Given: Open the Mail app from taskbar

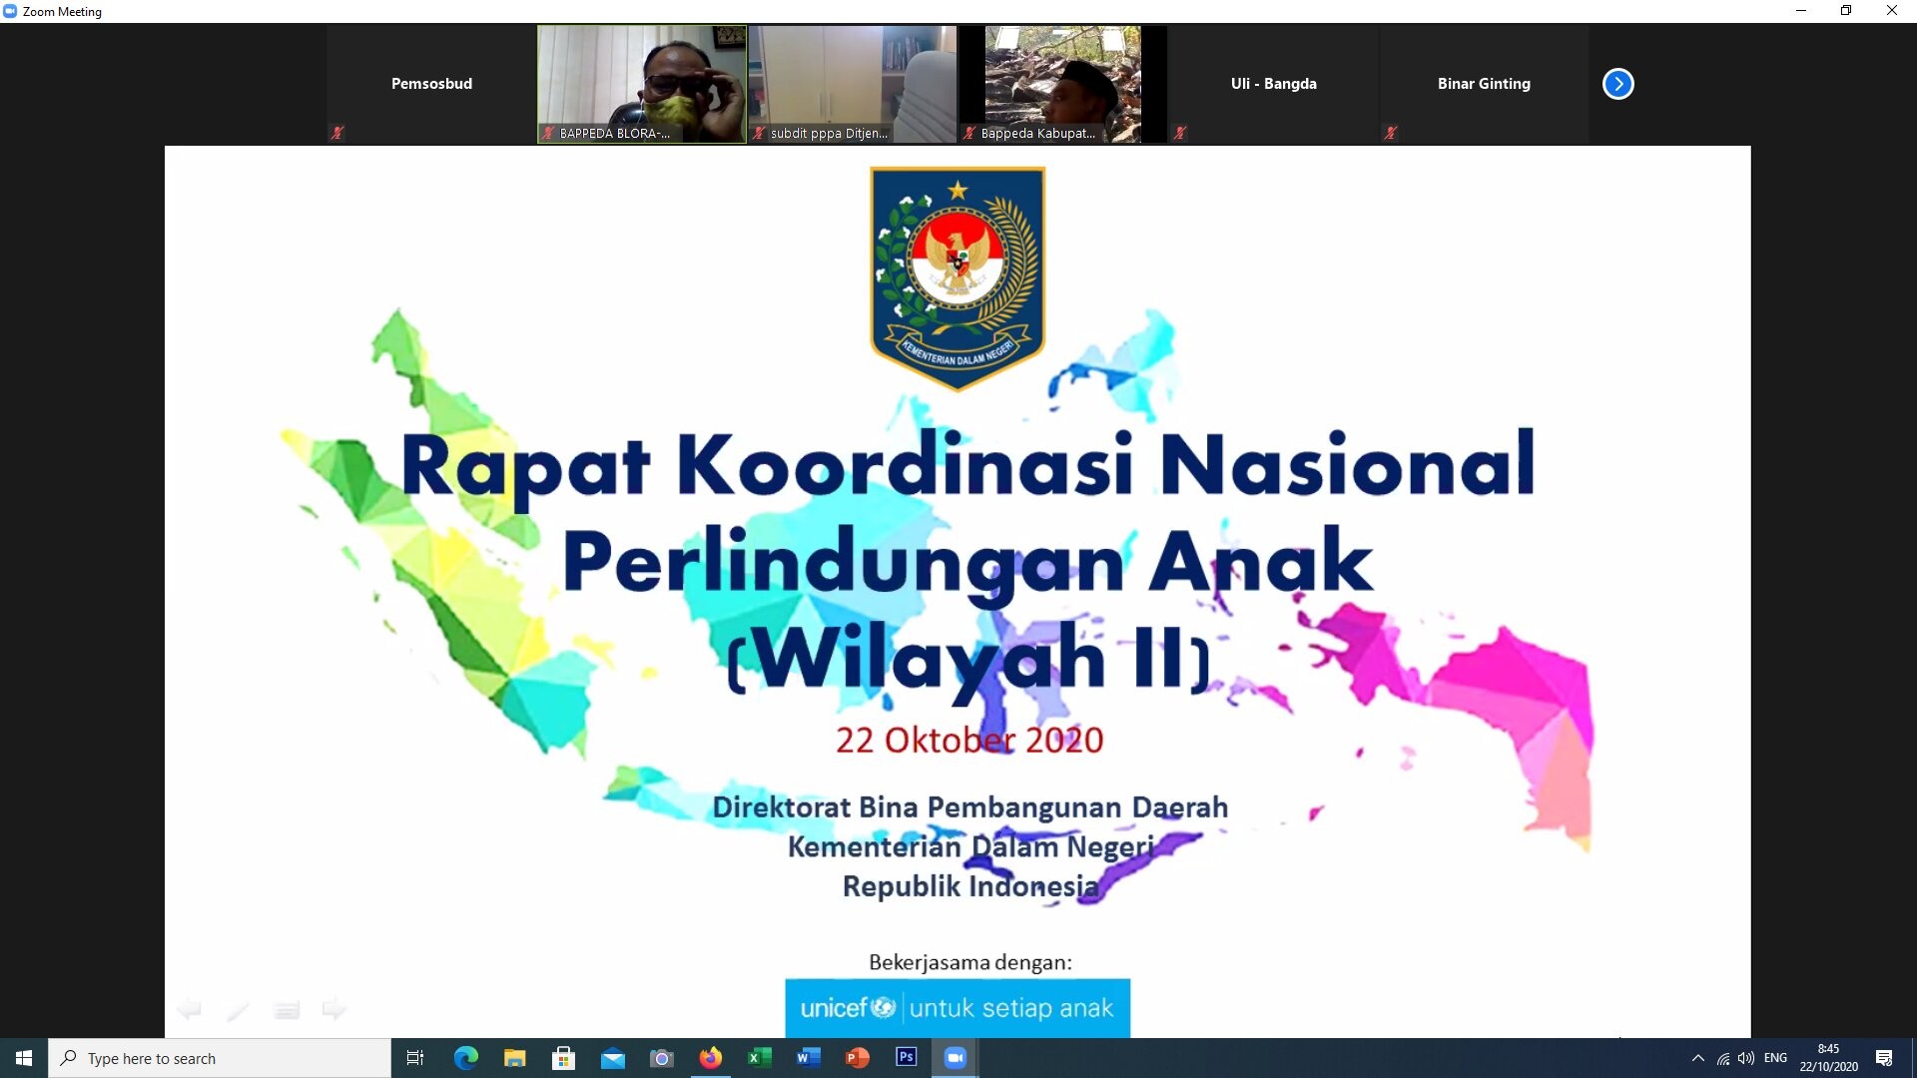Looking at the screenshot, I should click(613, 1058).
